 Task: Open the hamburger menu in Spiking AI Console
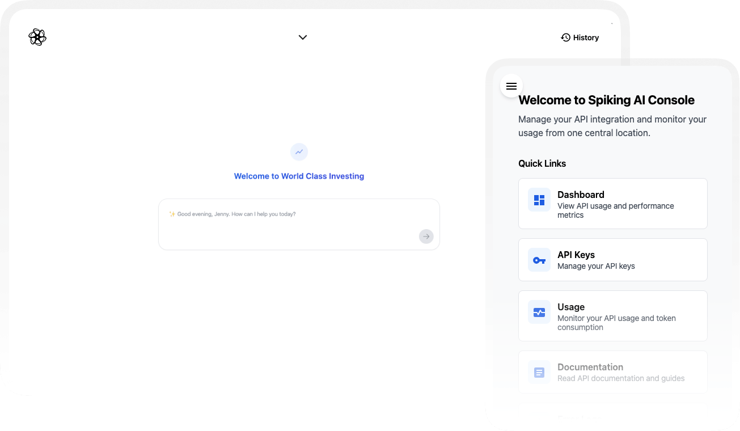[x=511, y=86]
